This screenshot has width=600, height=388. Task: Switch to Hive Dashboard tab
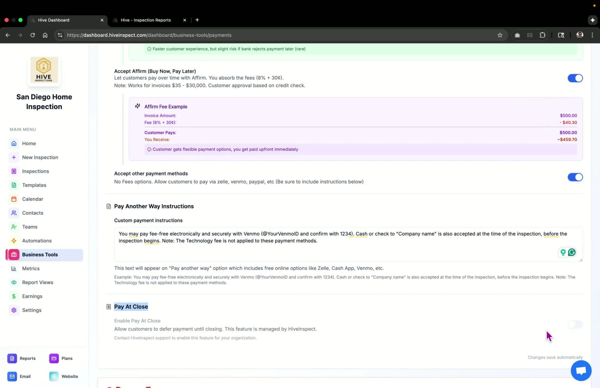(x=67, y=20)
